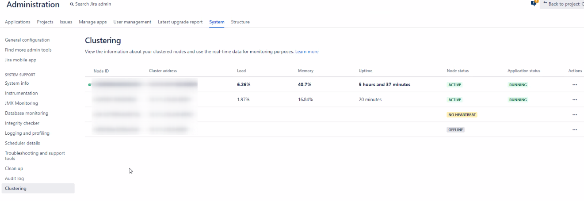This screenshot has height=201, width=584.
Task: Open the Applications admin tab
Action: point(18,22)
